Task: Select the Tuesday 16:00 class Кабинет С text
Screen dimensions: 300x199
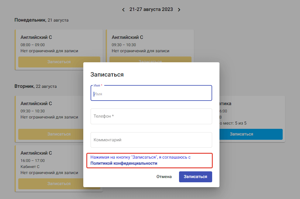Action: (x=30, y=166)
